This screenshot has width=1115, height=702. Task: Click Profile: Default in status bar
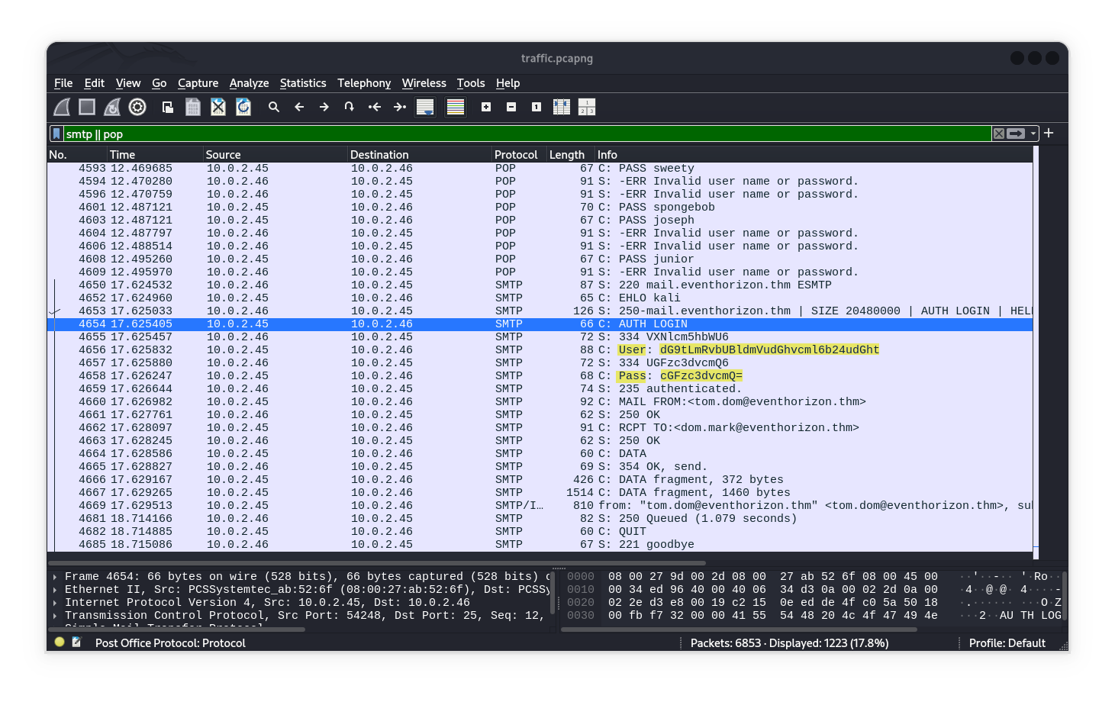(1007, 643)
